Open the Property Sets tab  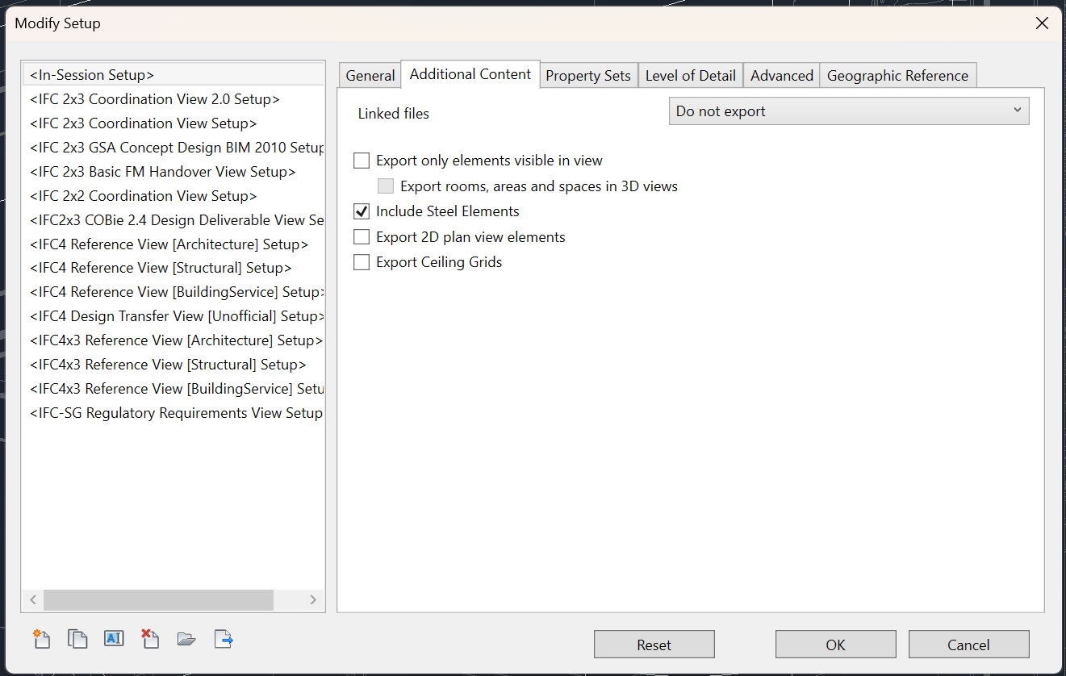(588, 75)
